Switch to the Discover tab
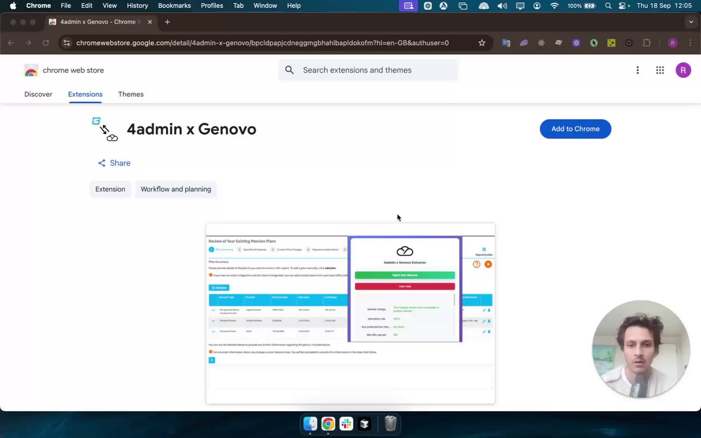 [x=38, y=94]
